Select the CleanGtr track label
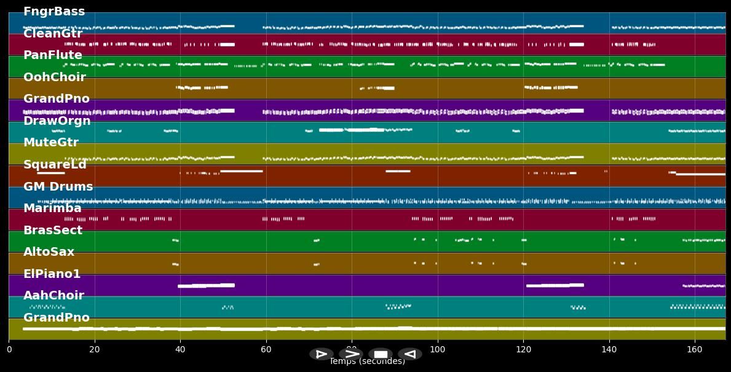The image size is (731, 372). pos(53,34)
